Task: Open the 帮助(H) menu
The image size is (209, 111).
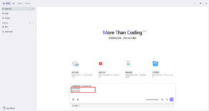Action: point(28,3)
